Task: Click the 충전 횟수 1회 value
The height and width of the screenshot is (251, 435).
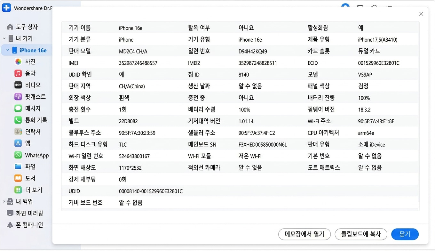Action: tap(123, 109)
